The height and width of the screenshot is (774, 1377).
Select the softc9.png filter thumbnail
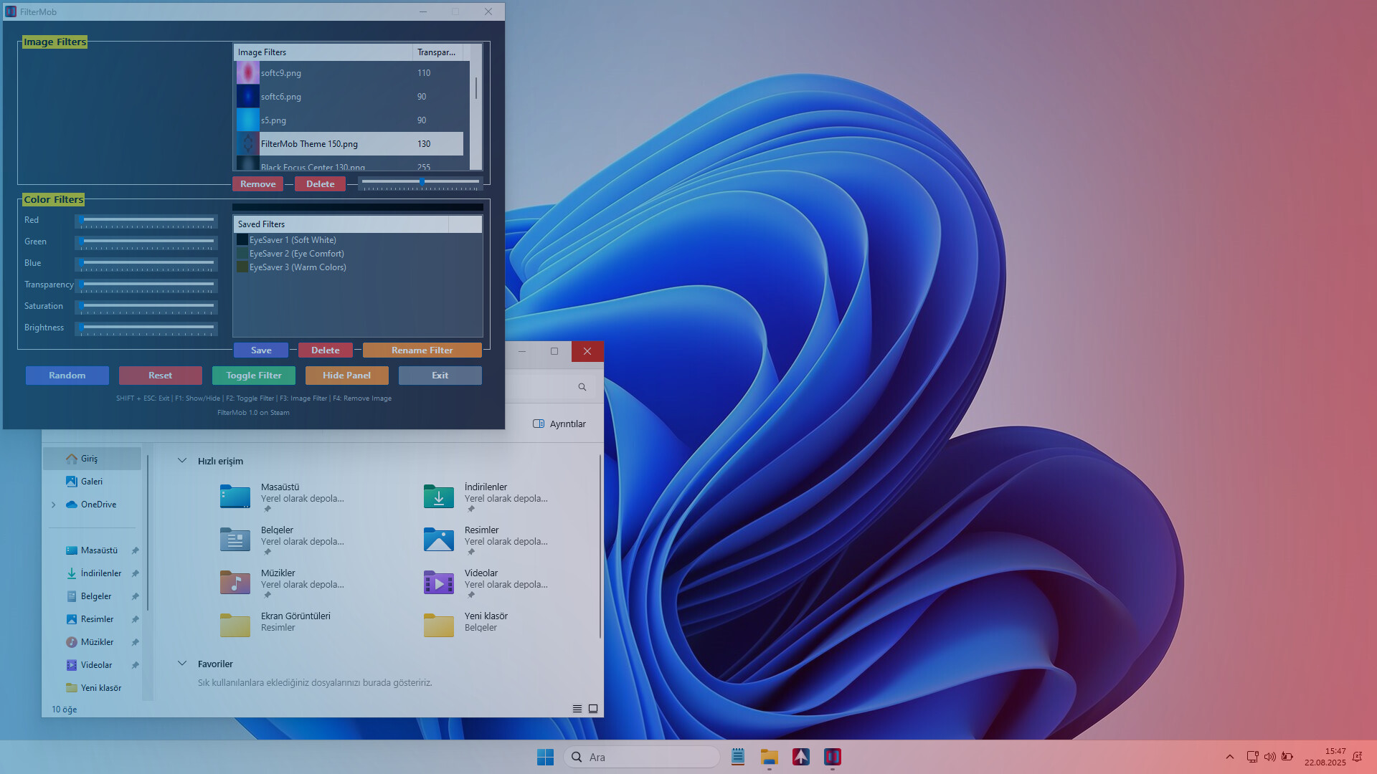coord(247,72)
